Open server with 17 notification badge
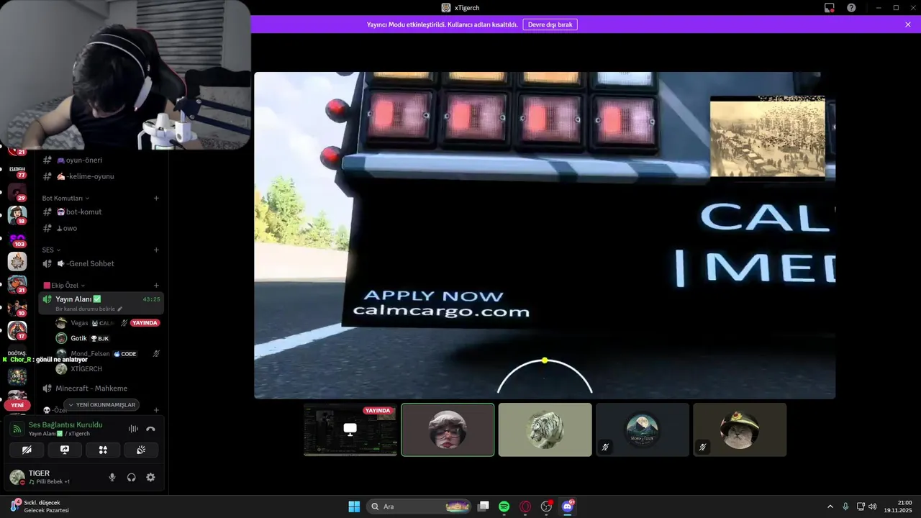921x518 pixels. tap(17, 331)
